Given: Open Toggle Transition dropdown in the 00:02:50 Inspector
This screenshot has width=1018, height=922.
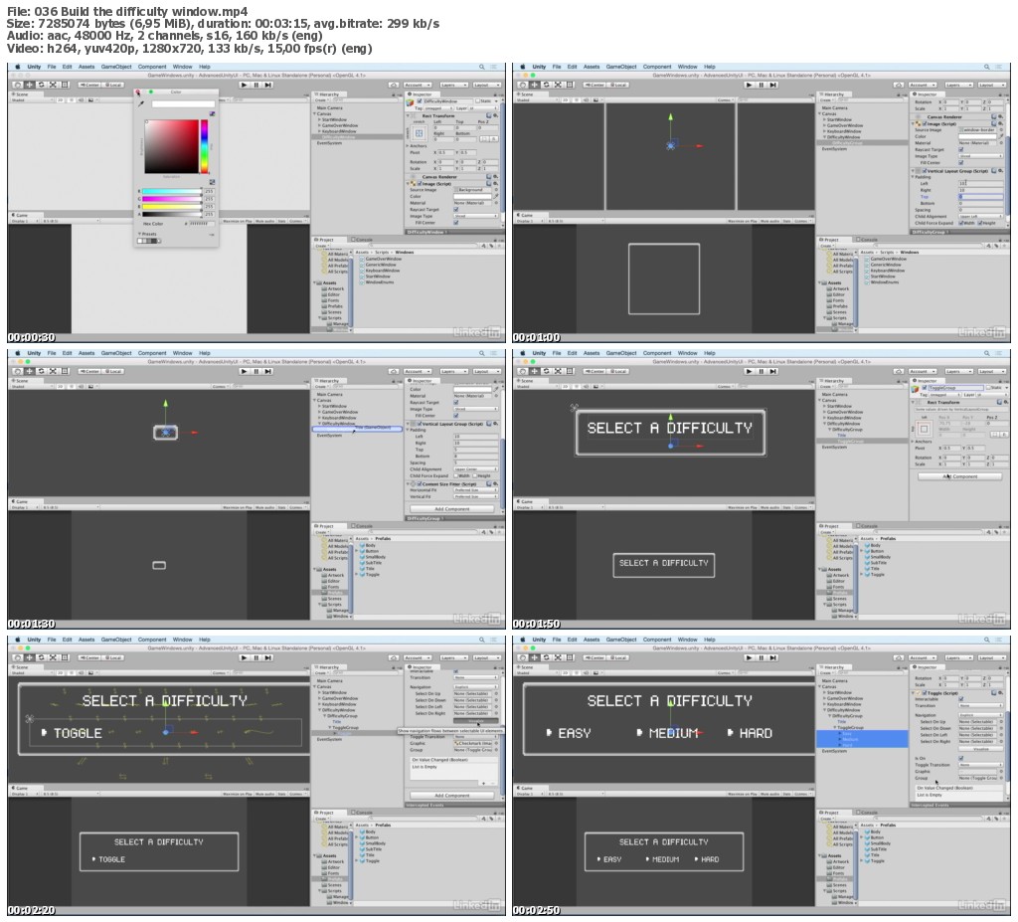Looking at the screenshot, I should click(x=980, y=765).
